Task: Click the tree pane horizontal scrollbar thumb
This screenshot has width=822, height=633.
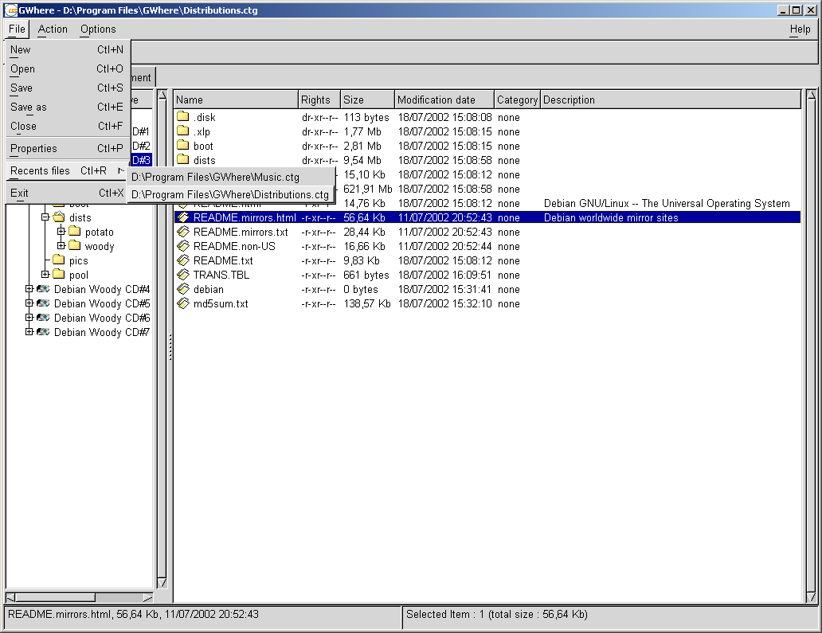Action: [x=55, y=597]
